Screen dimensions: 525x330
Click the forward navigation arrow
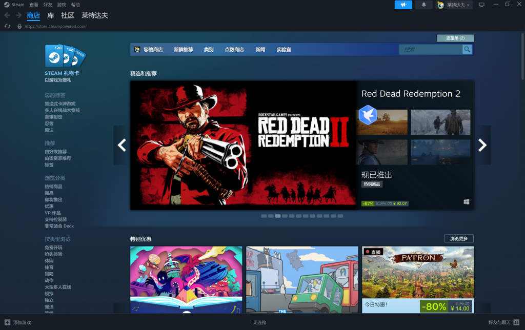(x=19, y=15)
